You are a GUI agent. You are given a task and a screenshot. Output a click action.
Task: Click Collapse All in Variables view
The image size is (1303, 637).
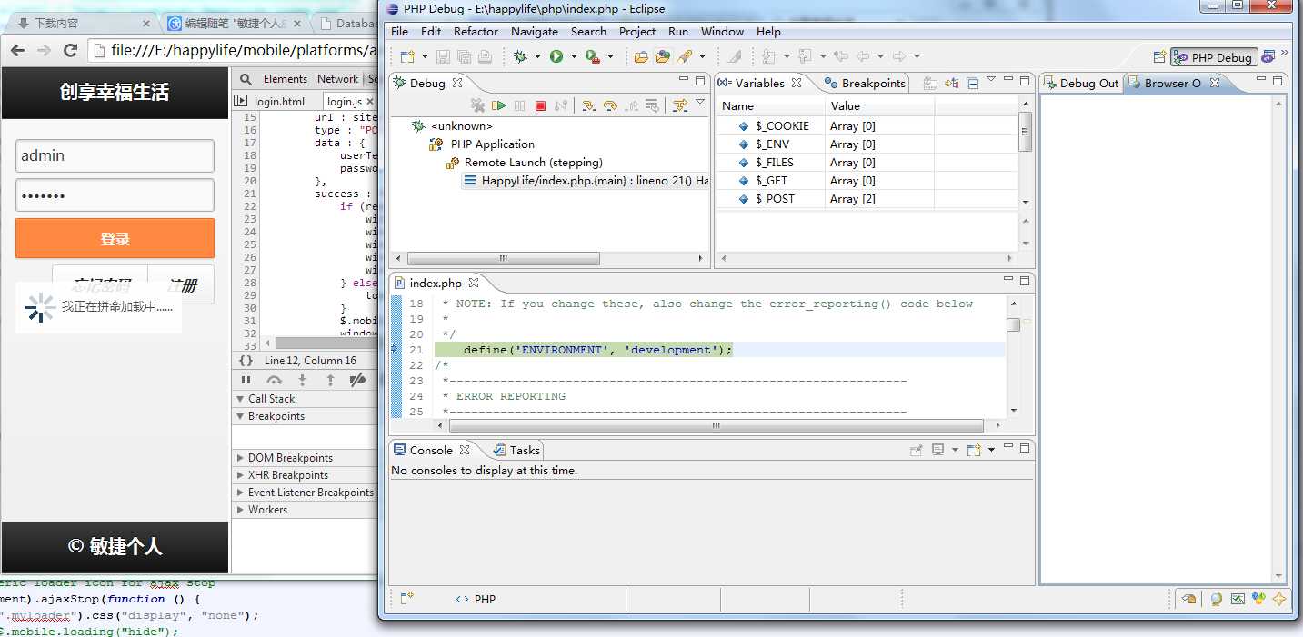click(972, 83)
